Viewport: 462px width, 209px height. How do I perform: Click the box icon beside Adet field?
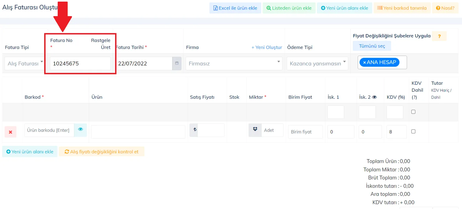(x=255, y=129)
